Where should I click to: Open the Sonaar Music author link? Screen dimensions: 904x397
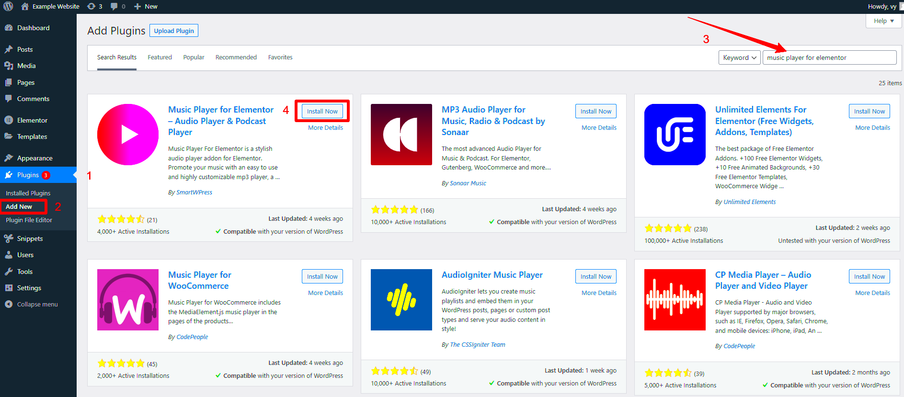[x=468, y=183]
